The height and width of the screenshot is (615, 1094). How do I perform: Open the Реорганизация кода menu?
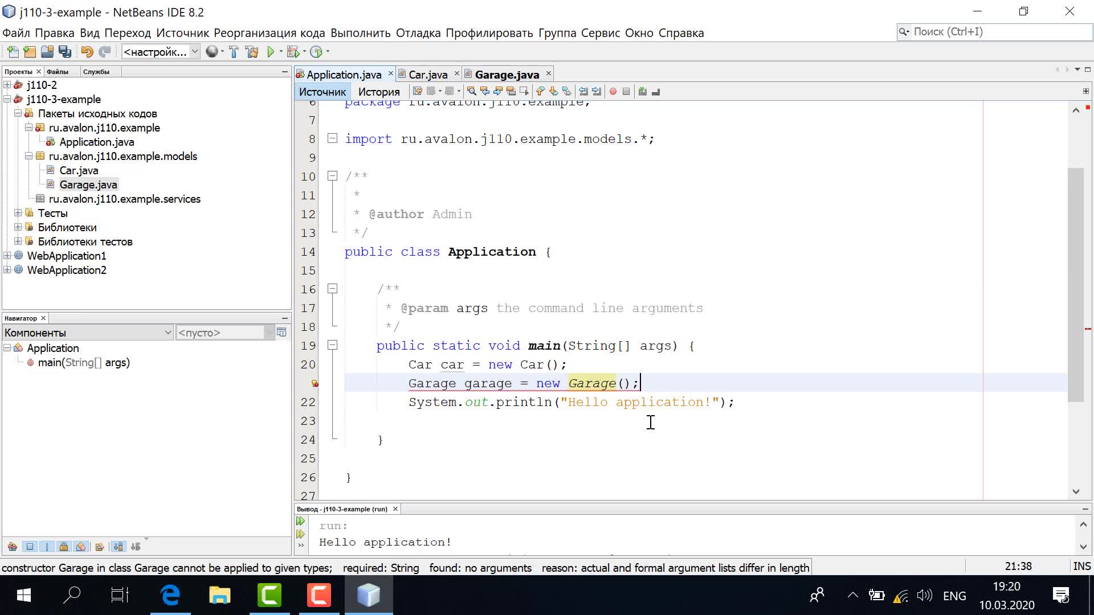(269, 33)
